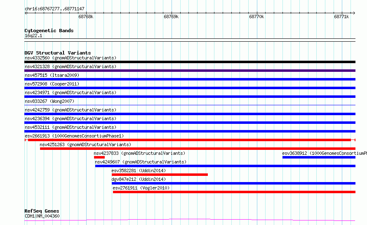
Task: Open the nsv4249607 blue variant bar
Action: [x=225, y=166]
